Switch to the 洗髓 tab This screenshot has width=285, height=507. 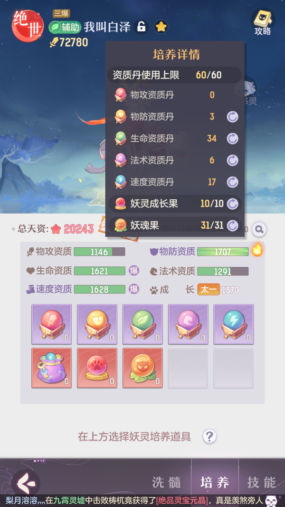[166, 483]
